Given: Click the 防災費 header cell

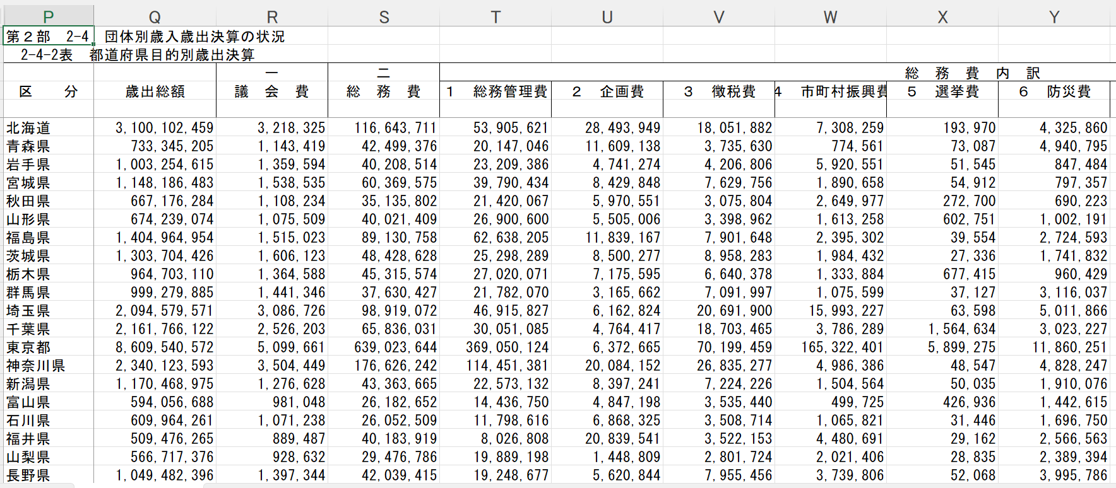Looking at the screenshot, I should click(x=1054, y=91).
